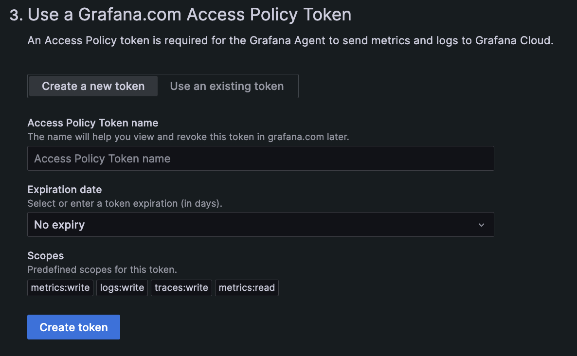Click the Use a Grafana.com Access Policy Token heading
577x356 pixels.
coord(189,15)
